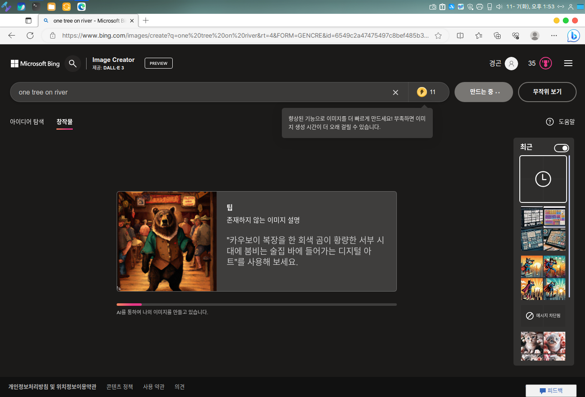Switch to the 아이디어 탐색 tab
Image resolution: width=585 pixels, height=397 pixels.
point(27,122)
